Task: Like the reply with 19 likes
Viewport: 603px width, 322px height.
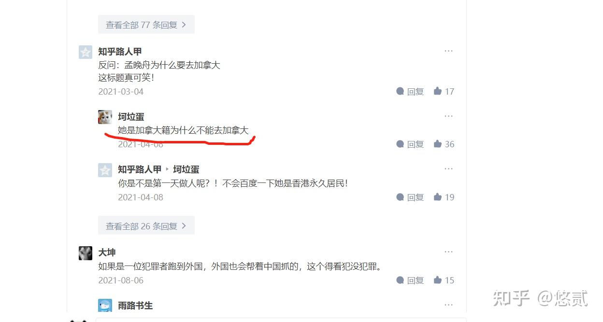Action: (x=444, y=197)
